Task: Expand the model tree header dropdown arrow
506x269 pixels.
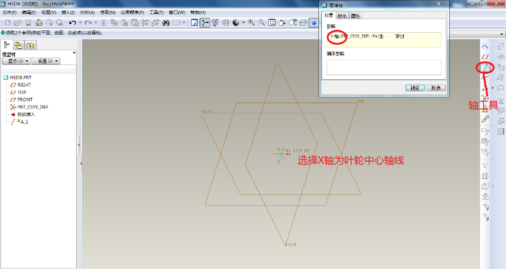Action: pos(74,53)
